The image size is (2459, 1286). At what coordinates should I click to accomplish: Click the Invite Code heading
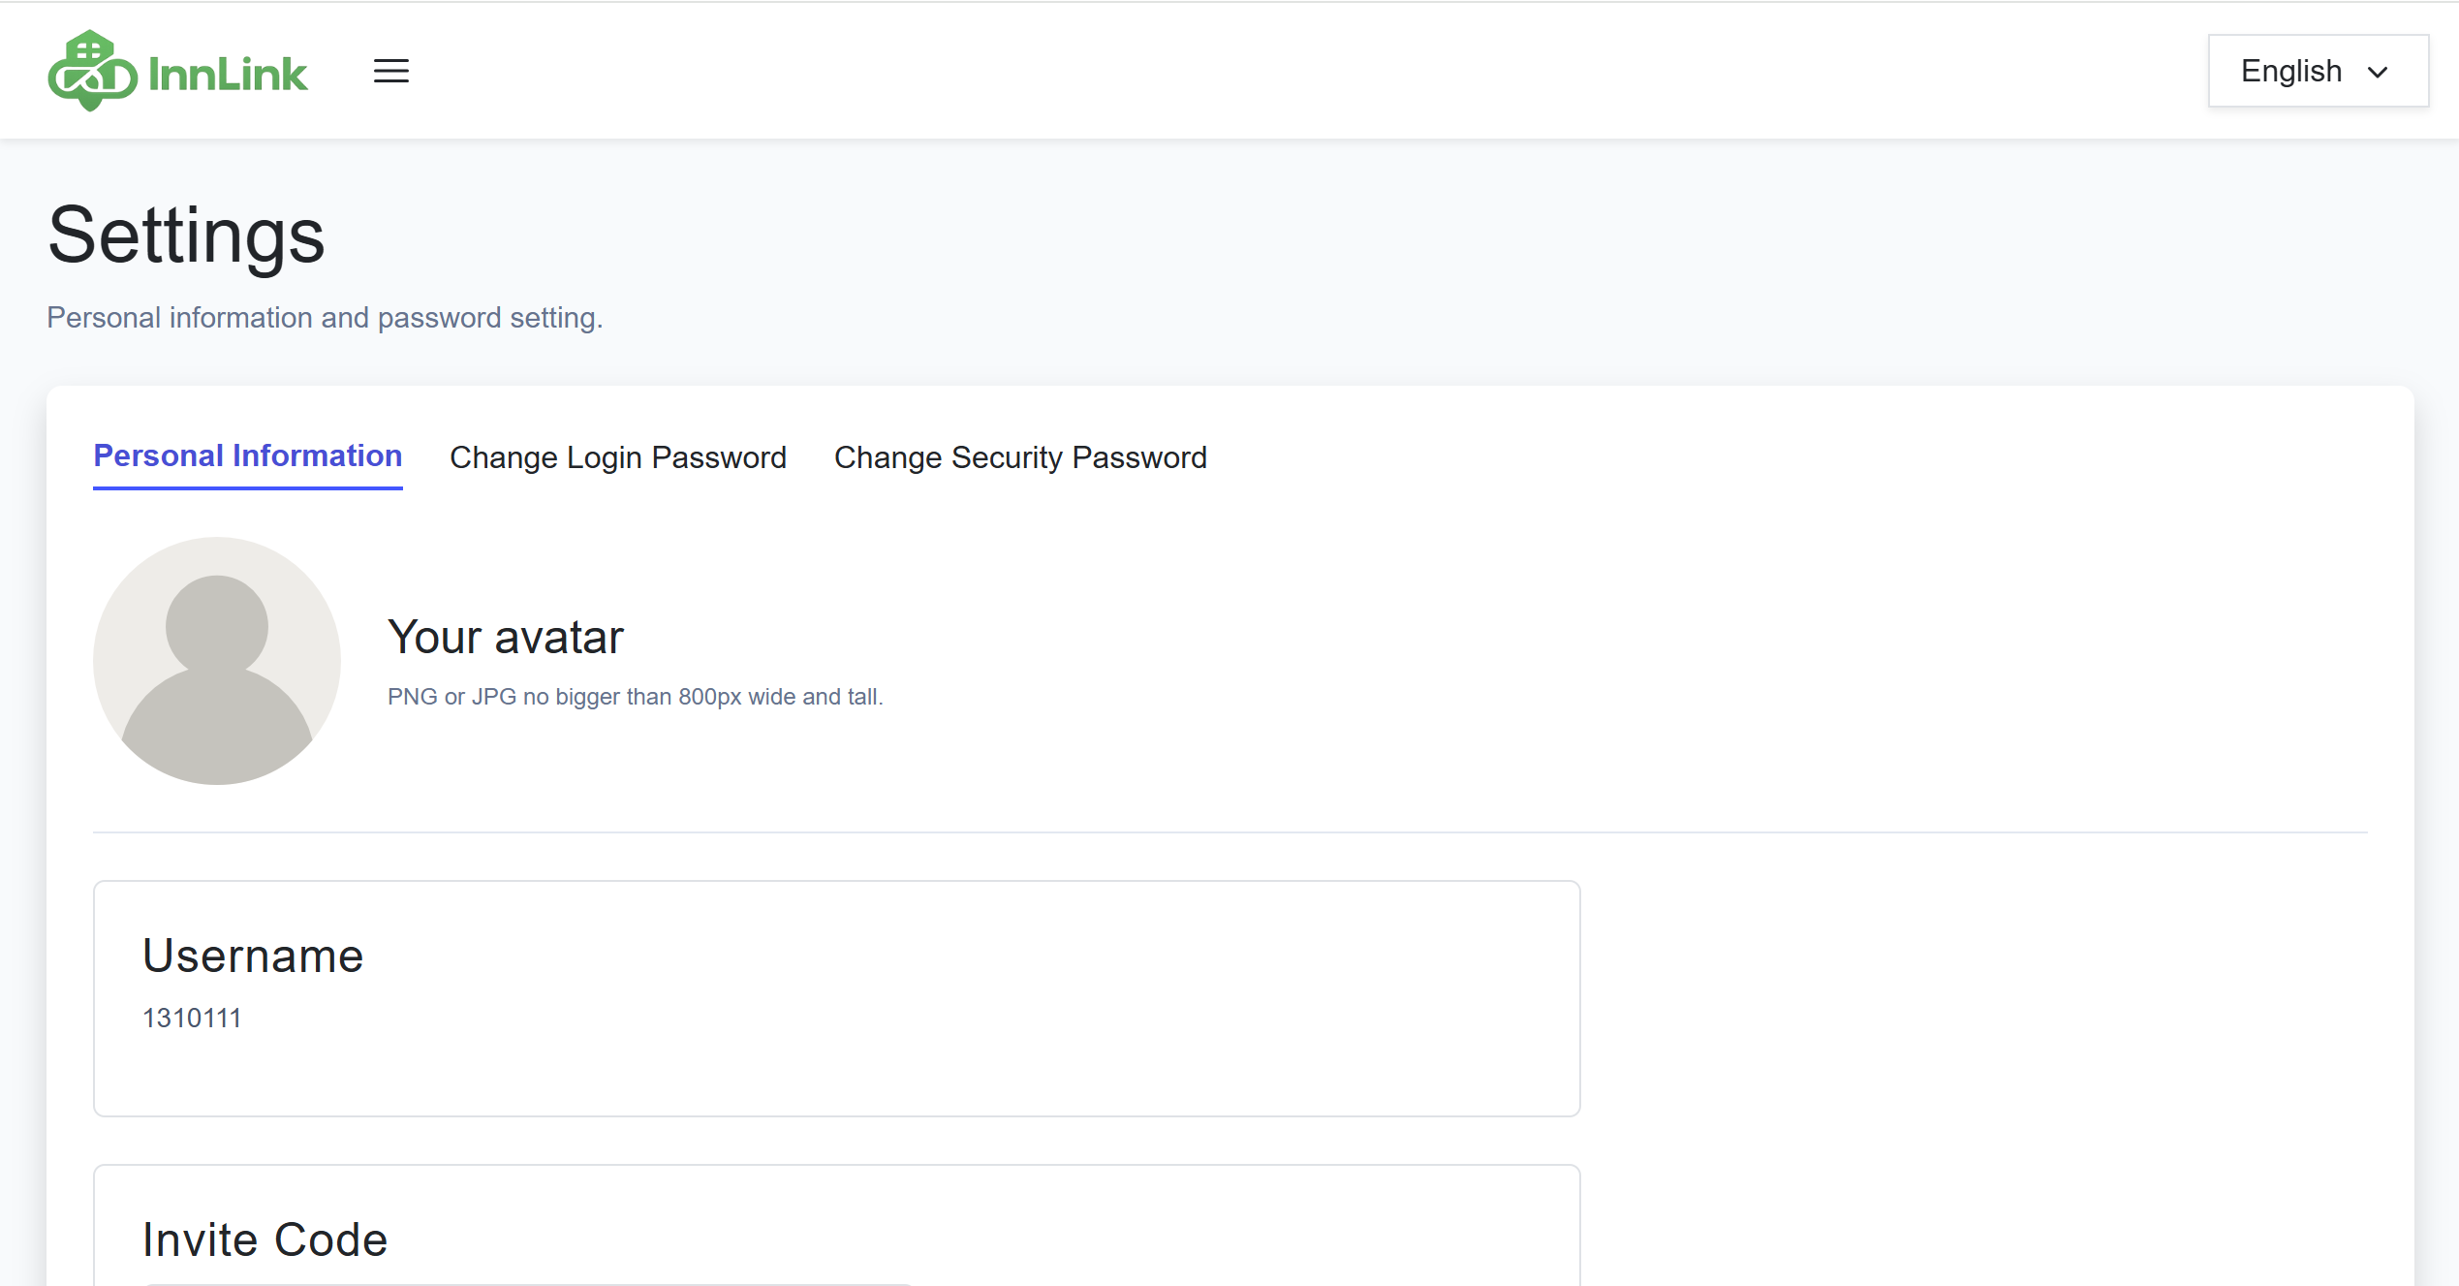(265, 1239)
